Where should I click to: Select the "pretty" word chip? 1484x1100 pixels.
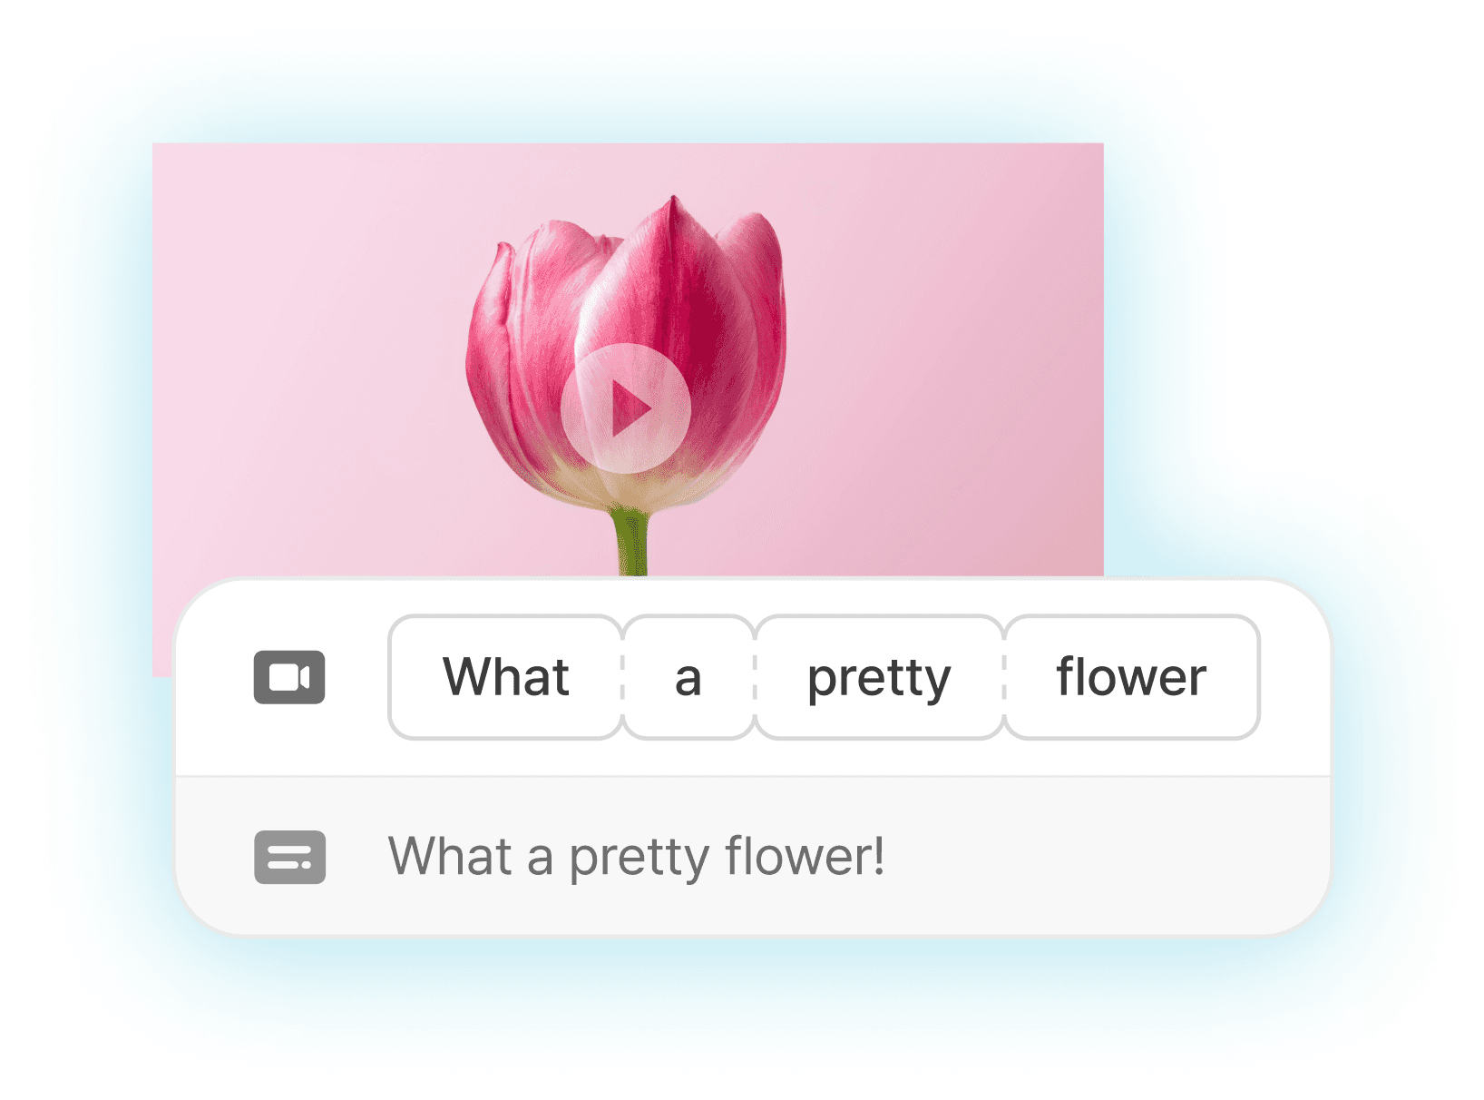[x=878, y=677]
